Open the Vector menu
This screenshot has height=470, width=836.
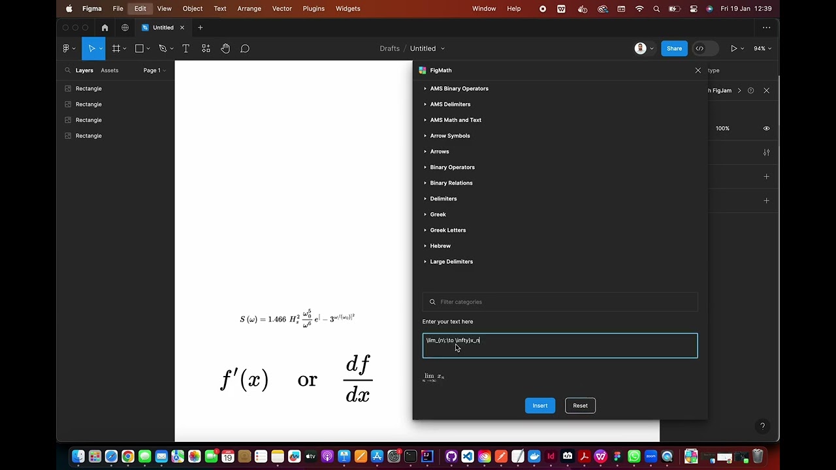pyautogui.click(x=282, y=8)
